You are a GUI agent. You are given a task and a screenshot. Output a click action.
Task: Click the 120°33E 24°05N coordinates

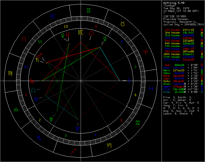[175, 16]
